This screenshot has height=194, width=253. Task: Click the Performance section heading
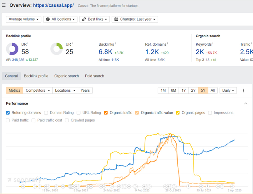coord(17,104)
